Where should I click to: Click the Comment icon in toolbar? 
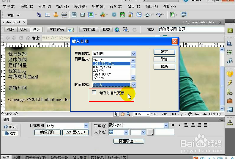(x=139, y=15)
